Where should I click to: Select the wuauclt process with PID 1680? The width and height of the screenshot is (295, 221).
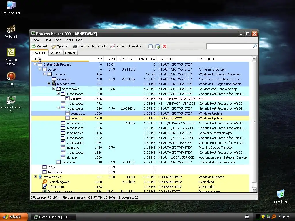140,113
